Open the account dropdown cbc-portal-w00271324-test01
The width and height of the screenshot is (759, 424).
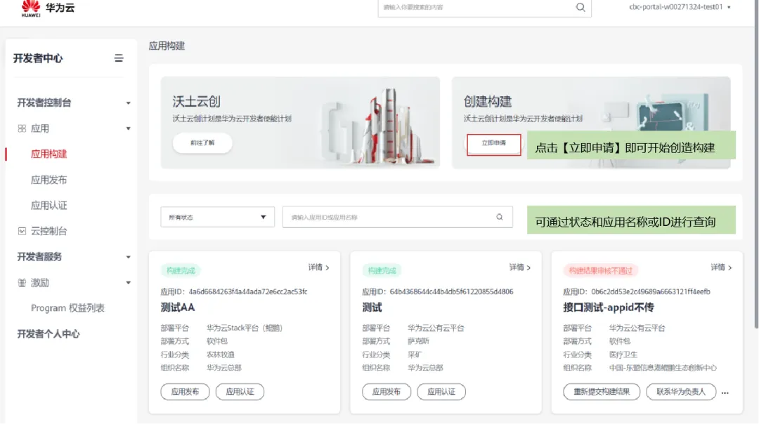tap(680, 7)
